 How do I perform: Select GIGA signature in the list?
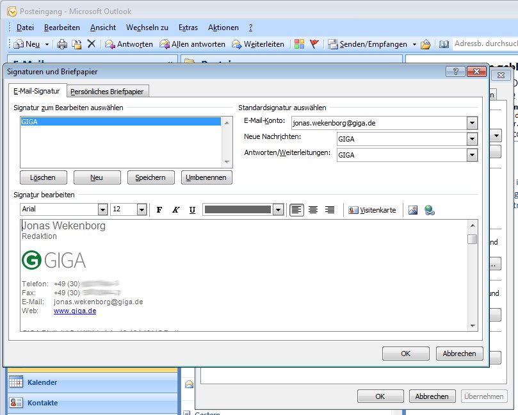point(120,122)
